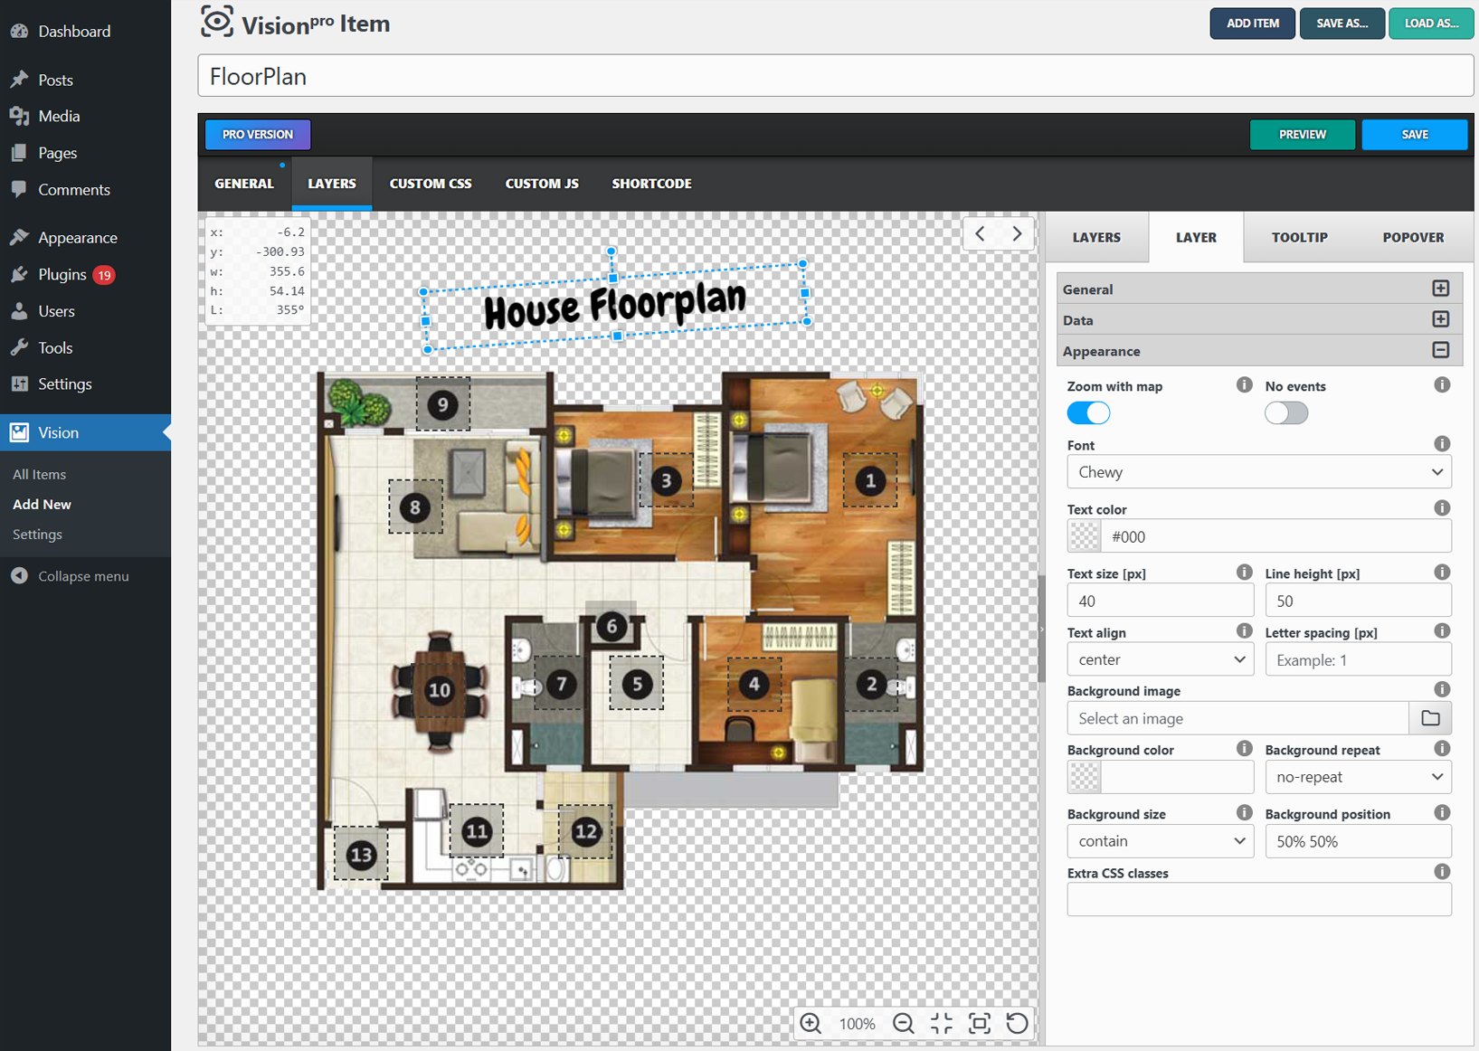Switch to the SHORTCODE tab
The height and width of the screenshot is (1051, 1479).
(651, 184)
